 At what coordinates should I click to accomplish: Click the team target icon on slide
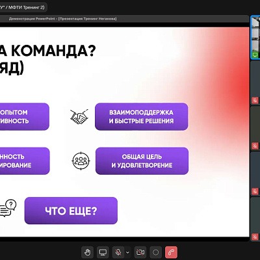point(81,161)
